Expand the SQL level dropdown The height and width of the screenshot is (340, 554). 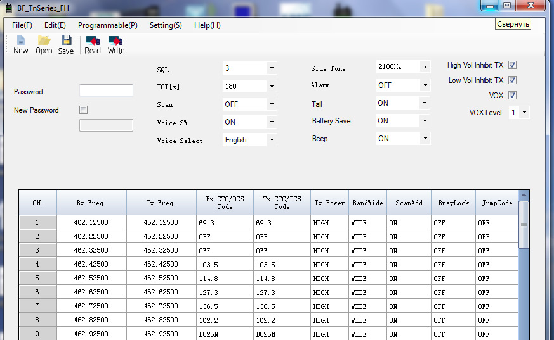tap(271, 68)
